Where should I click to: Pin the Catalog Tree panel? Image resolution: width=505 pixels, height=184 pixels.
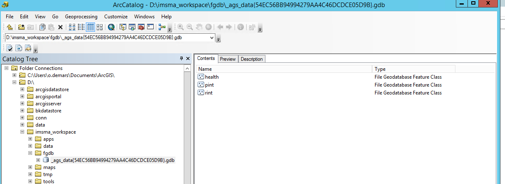[181, 59]
